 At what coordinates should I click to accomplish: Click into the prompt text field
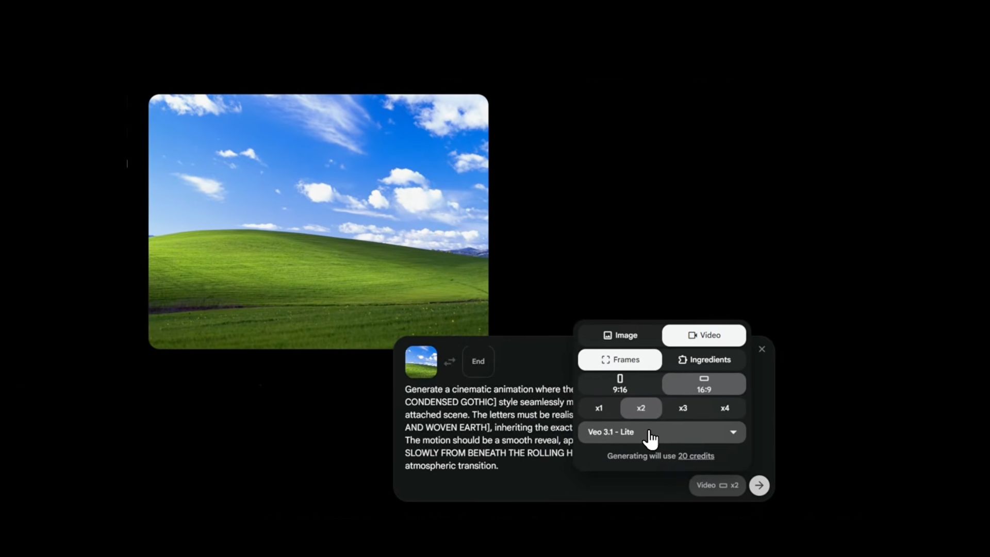pyautogui.click(x=488, y=427)
